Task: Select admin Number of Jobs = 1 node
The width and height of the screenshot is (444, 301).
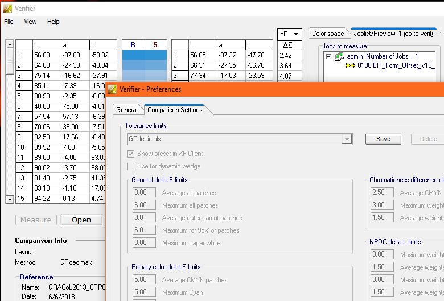Action: pyautogui.click(x=383, y=57)
